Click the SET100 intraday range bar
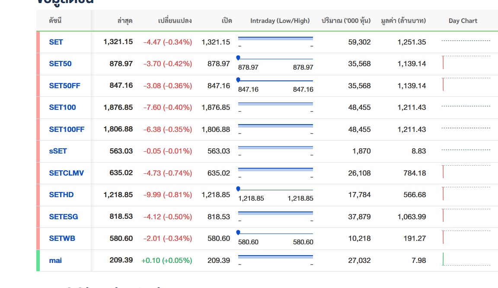Screen dimensions: 498x288 (x=275, y=104)
